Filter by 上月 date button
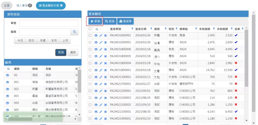This screenshot has width=258, height=125. tap(65, 41)
